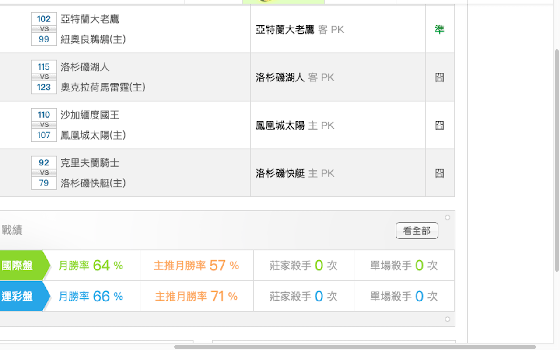Click the 國際盤 莊家殺手 0 次 cell

point(304,266)
